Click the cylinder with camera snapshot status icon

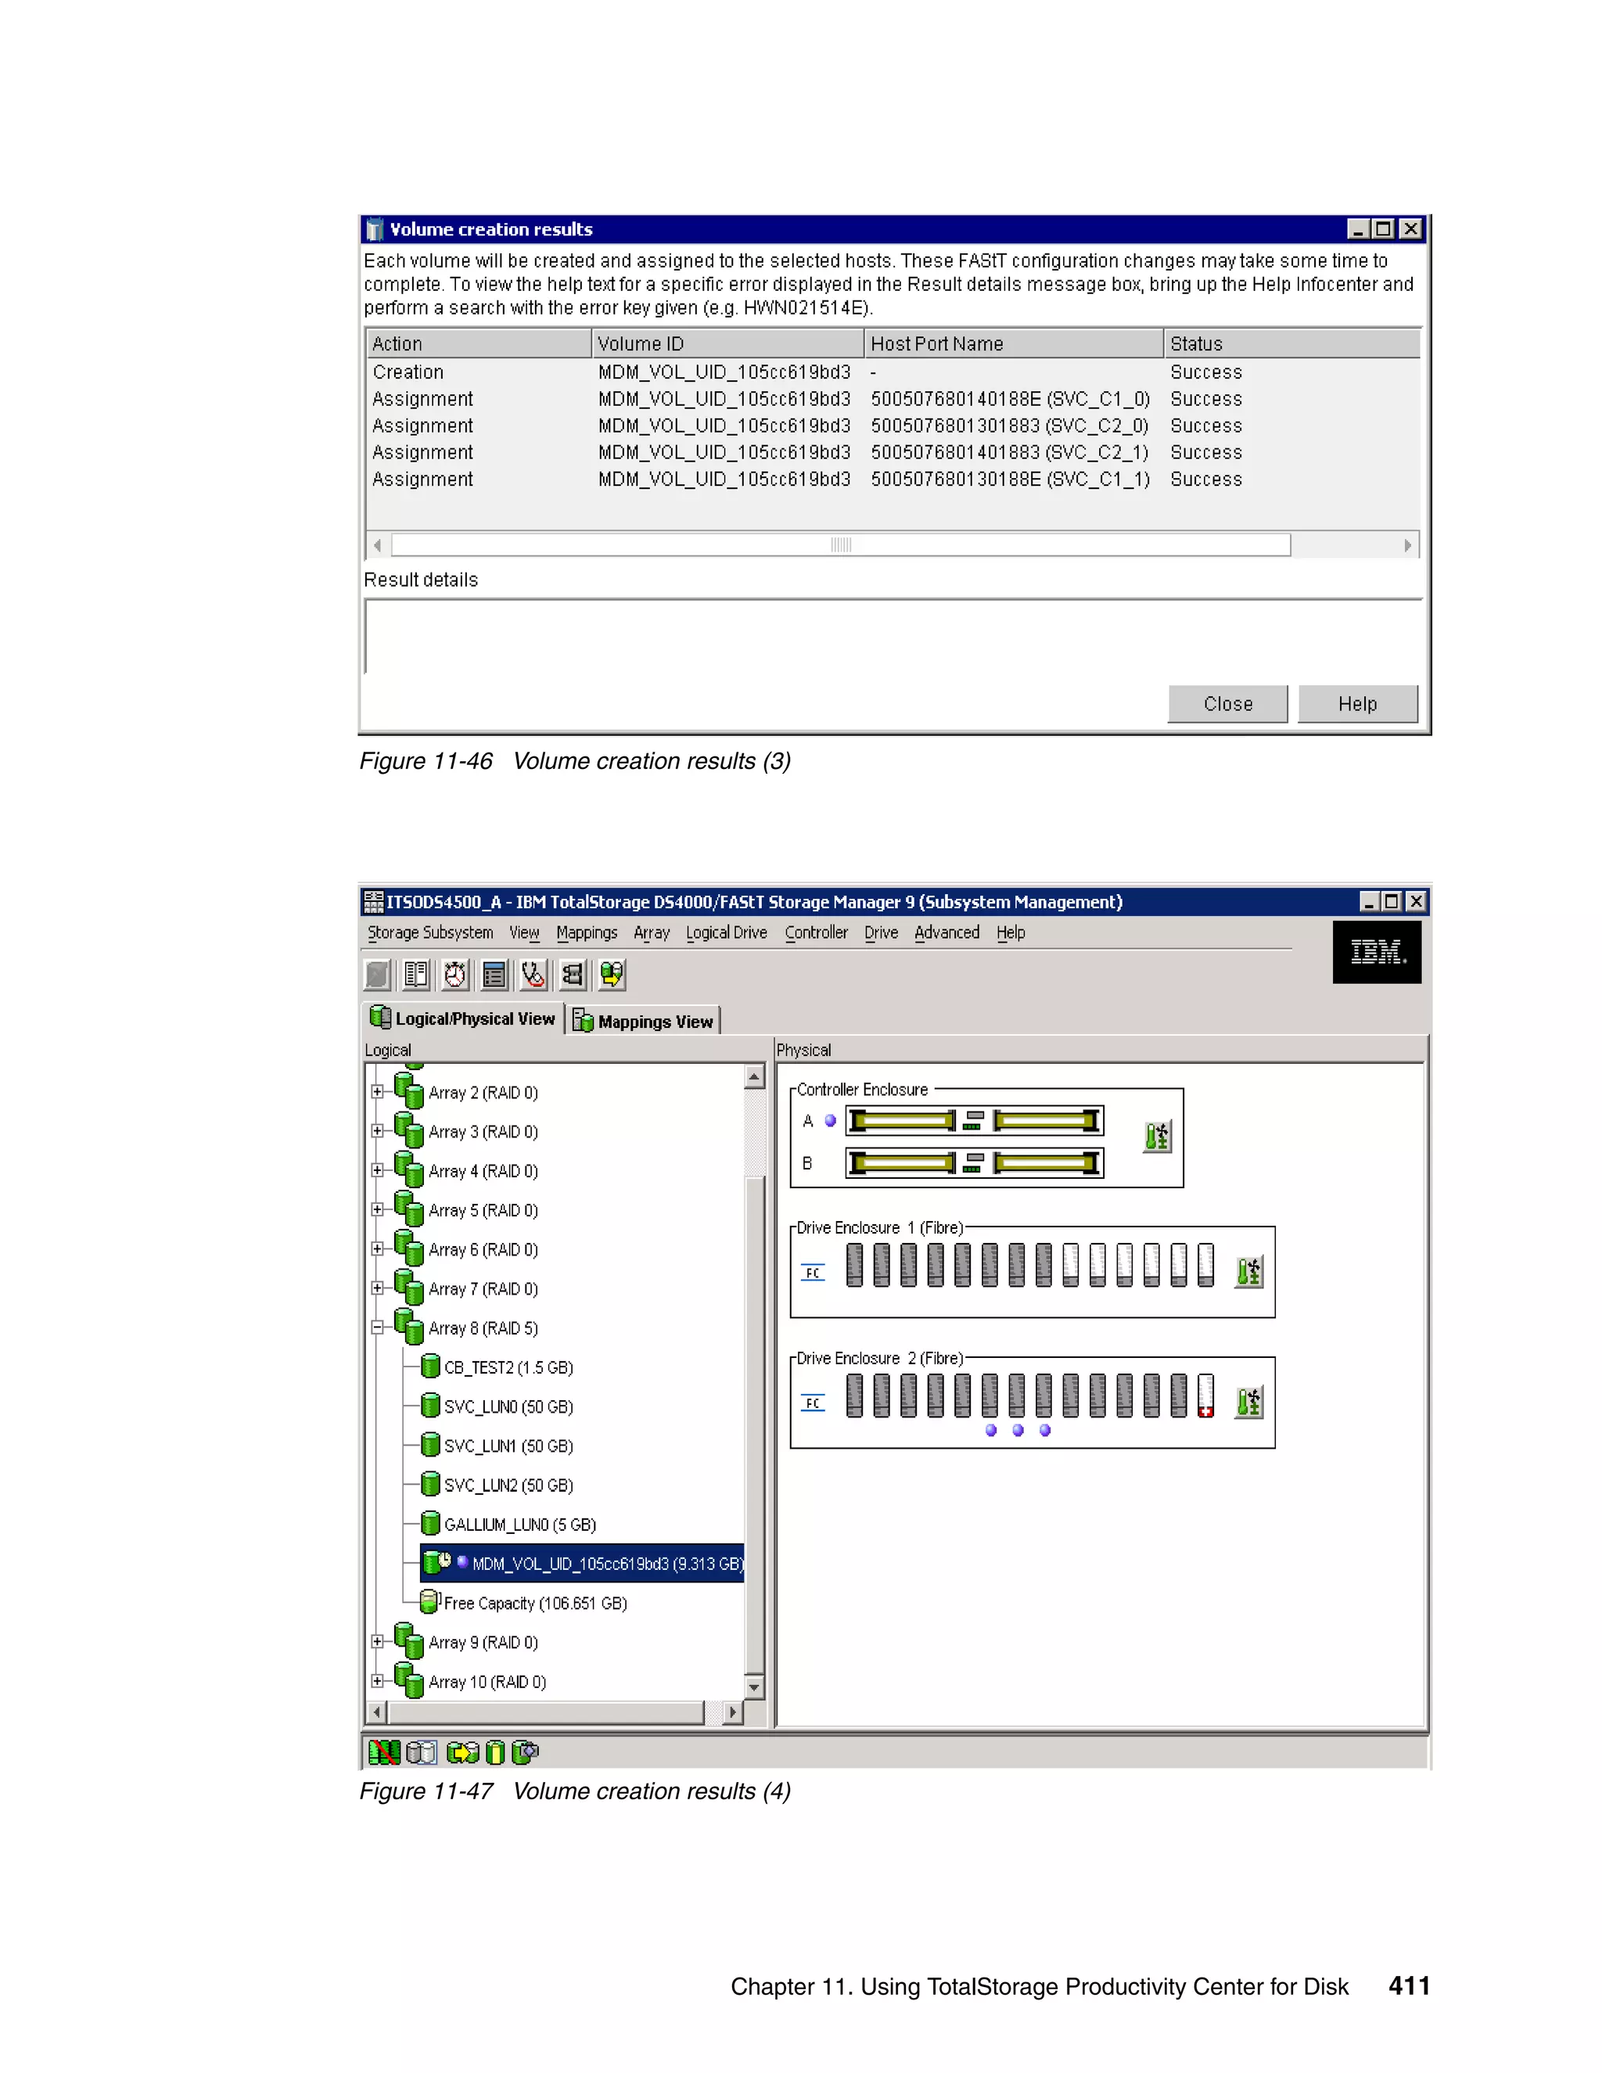525,1751
